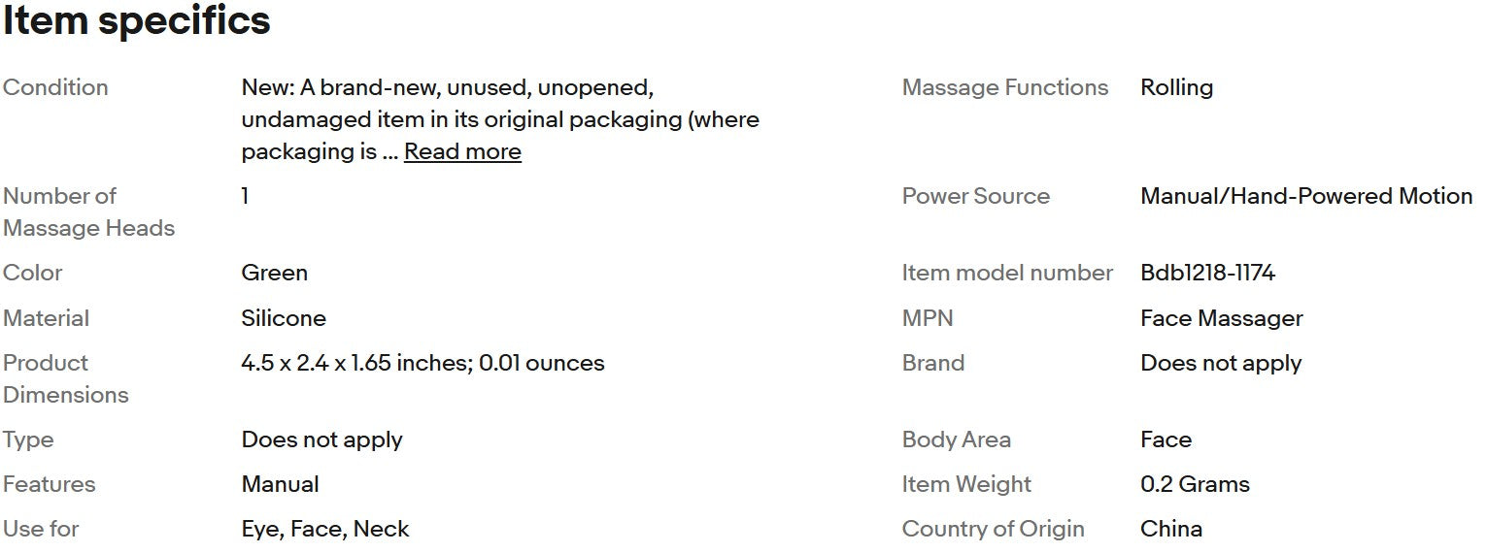Click the Green color value
The height and width of the screenshot is (553, 1487).
tap(274, 274)
